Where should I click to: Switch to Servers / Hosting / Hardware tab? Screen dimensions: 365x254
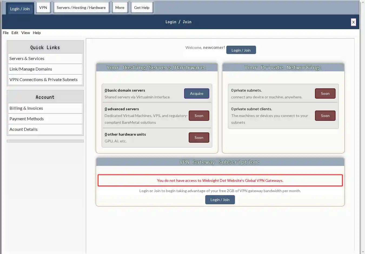click(x=81, y=8)
